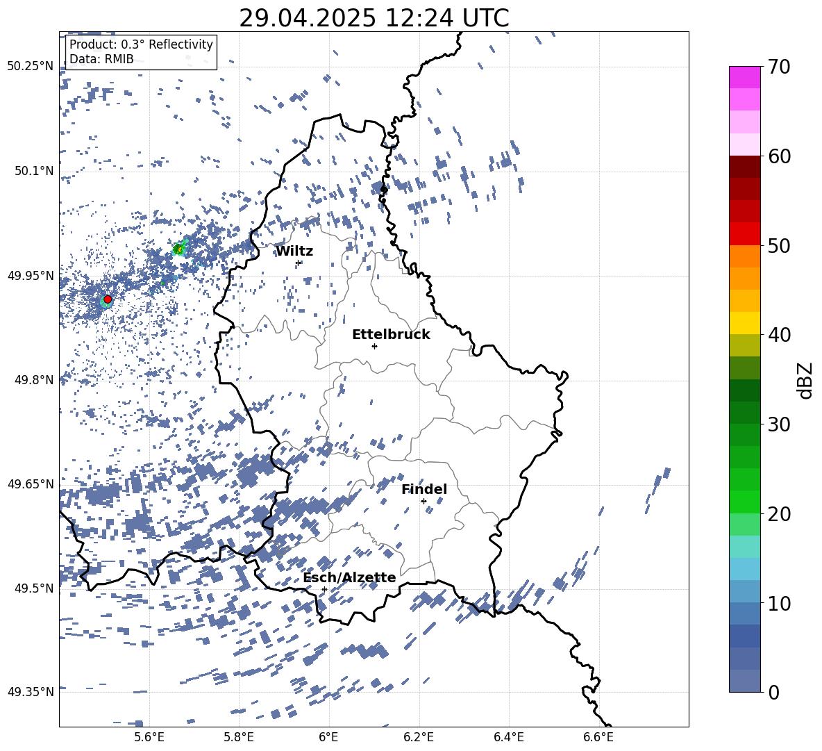Click the dark red 60 dBZ colorbar segment
The width and height of the screenshot is (822, 751).
click(x=744, y=166)
